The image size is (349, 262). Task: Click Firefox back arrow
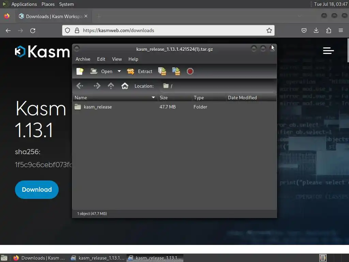(8, 30)
